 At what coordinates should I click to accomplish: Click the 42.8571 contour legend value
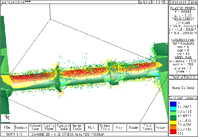(x=184, y=116)
